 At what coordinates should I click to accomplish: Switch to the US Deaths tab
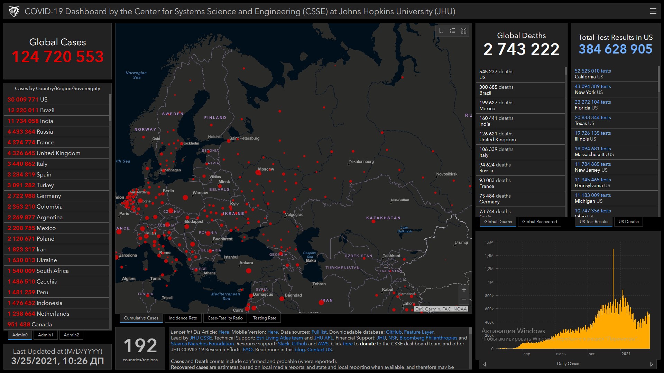[x=628, y=222]
